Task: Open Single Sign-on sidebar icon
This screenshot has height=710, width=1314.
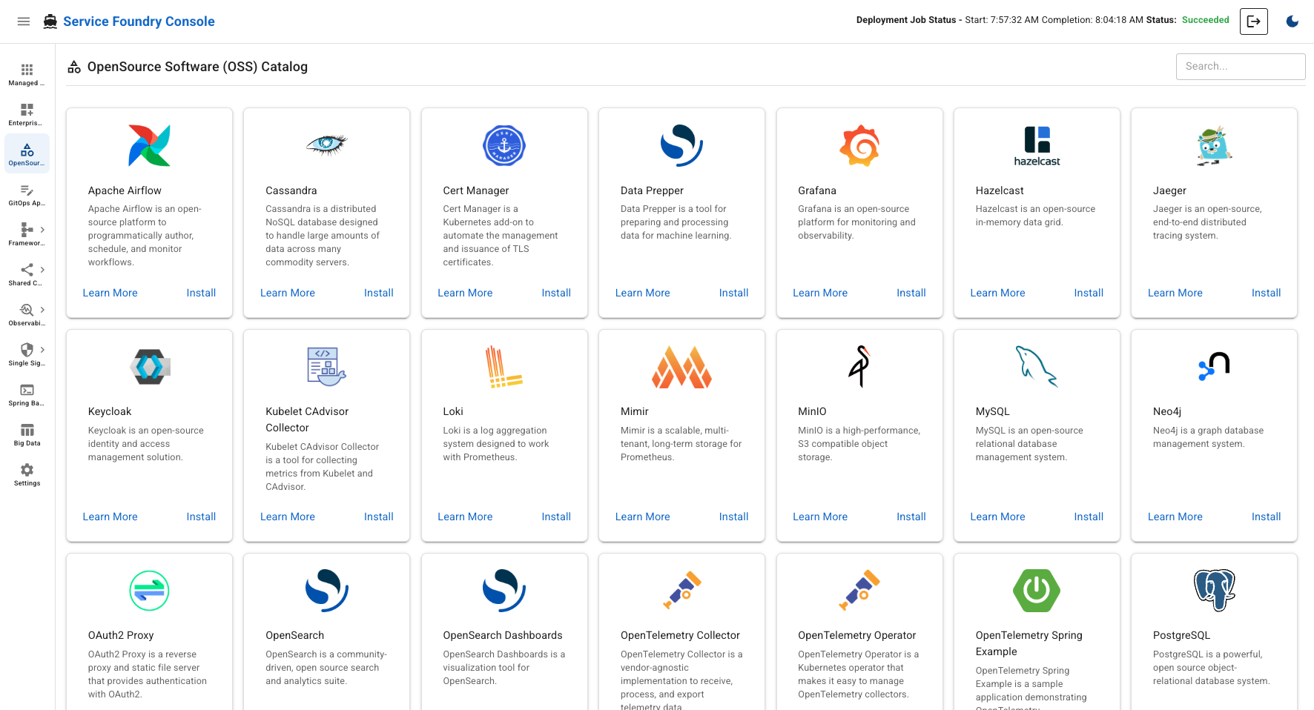Action: click(x=27, y=349)
